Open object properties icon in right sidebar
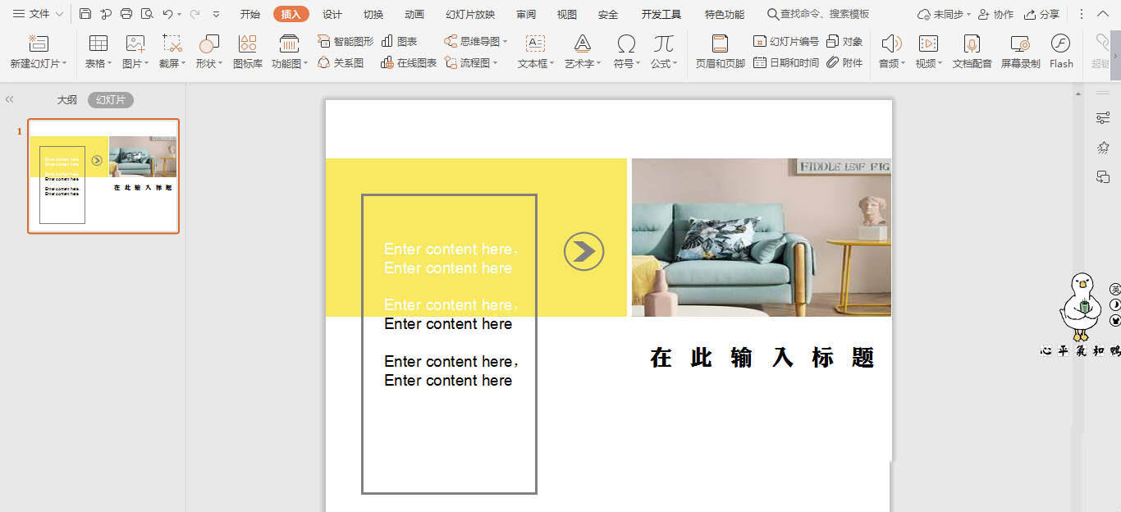The height and width of the screenshot is (512, 1121). [x=1103, y=118]
